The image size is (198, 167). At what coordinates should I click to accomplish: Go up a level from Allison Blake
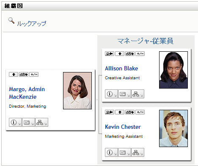point(120,54)
